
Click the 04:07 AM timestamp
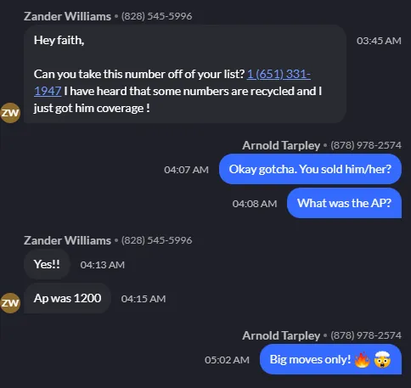pyautogui.click(x=186, y=170)
